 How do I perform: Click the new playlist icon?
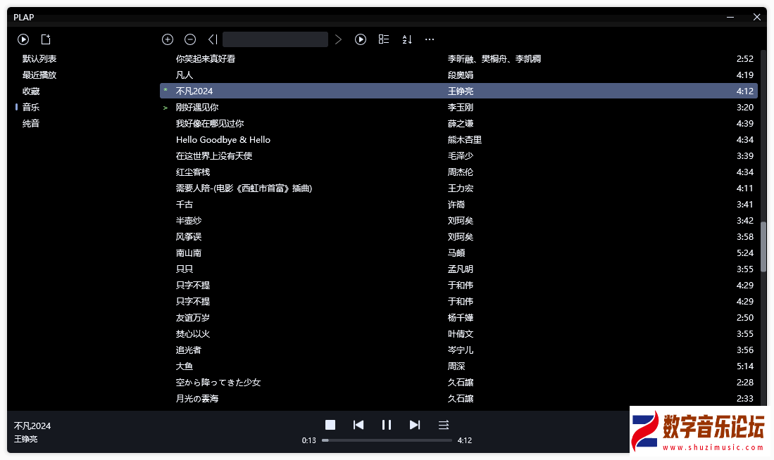[x=46, y=39]
